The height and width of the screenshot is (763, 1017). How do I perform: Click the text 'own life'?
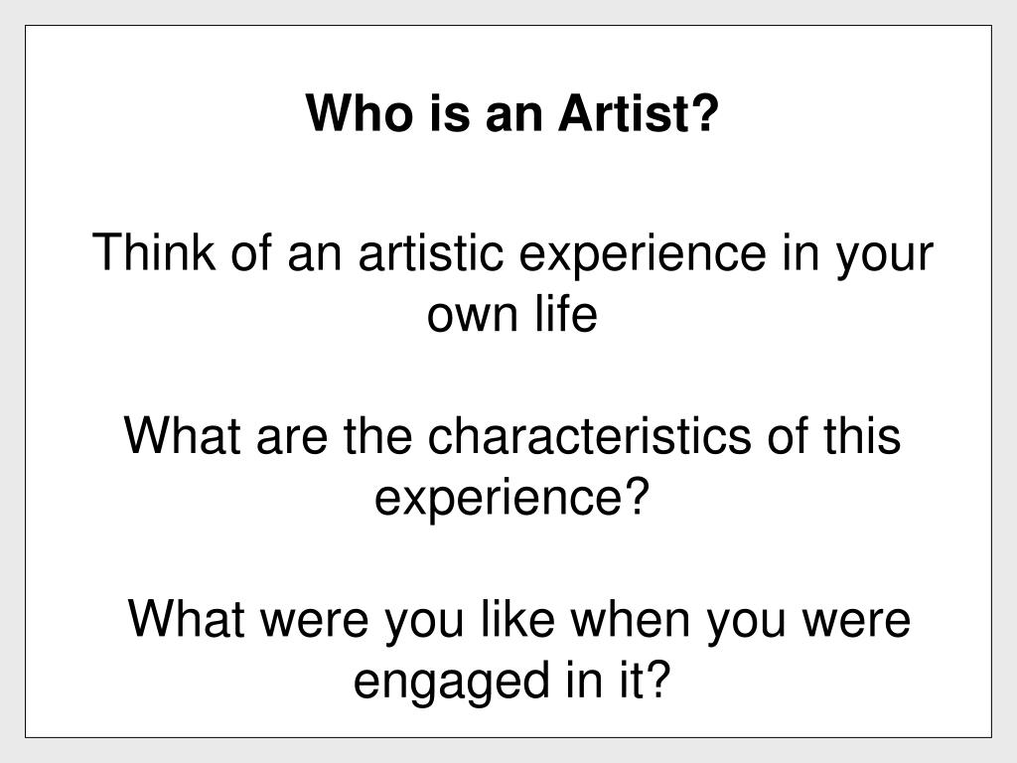tap(512, 313)
